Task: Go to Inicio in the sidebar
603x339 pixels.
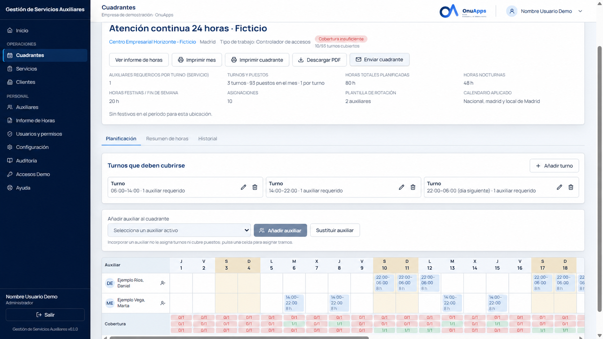Action: pyautogui.click(x=45, y=31)
